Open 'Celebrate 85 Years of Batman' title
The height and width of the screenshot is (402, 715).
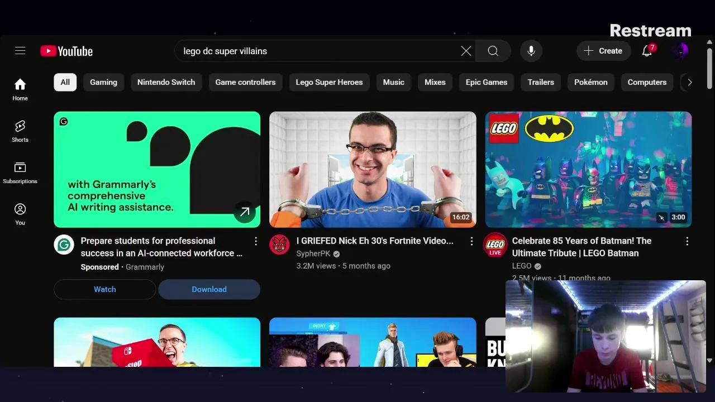coord(581,247)
